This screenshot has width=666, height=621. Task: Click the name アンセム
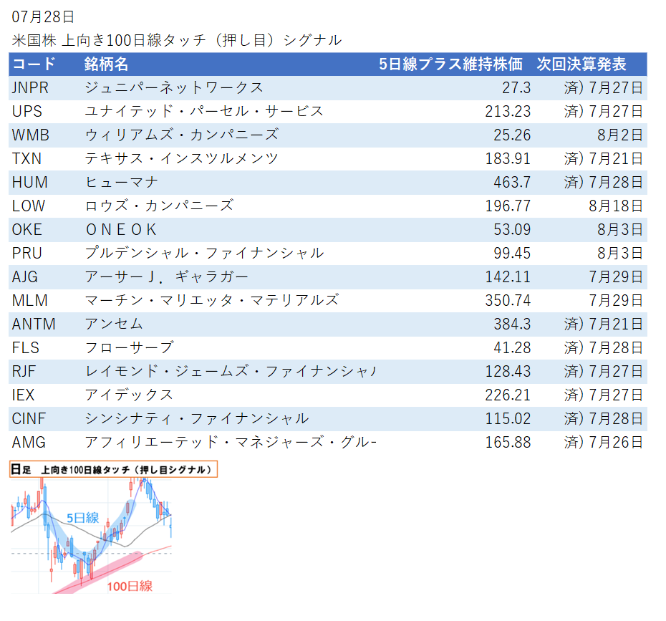[x=114, y=324]
